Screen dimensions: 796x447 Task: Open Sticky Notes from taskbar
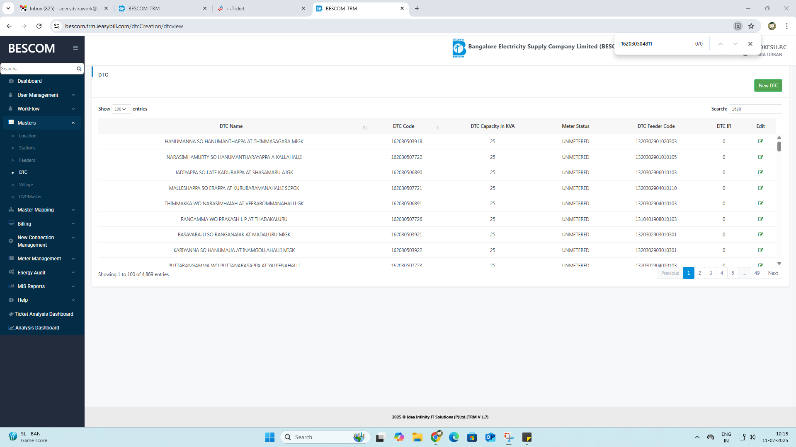527,437
